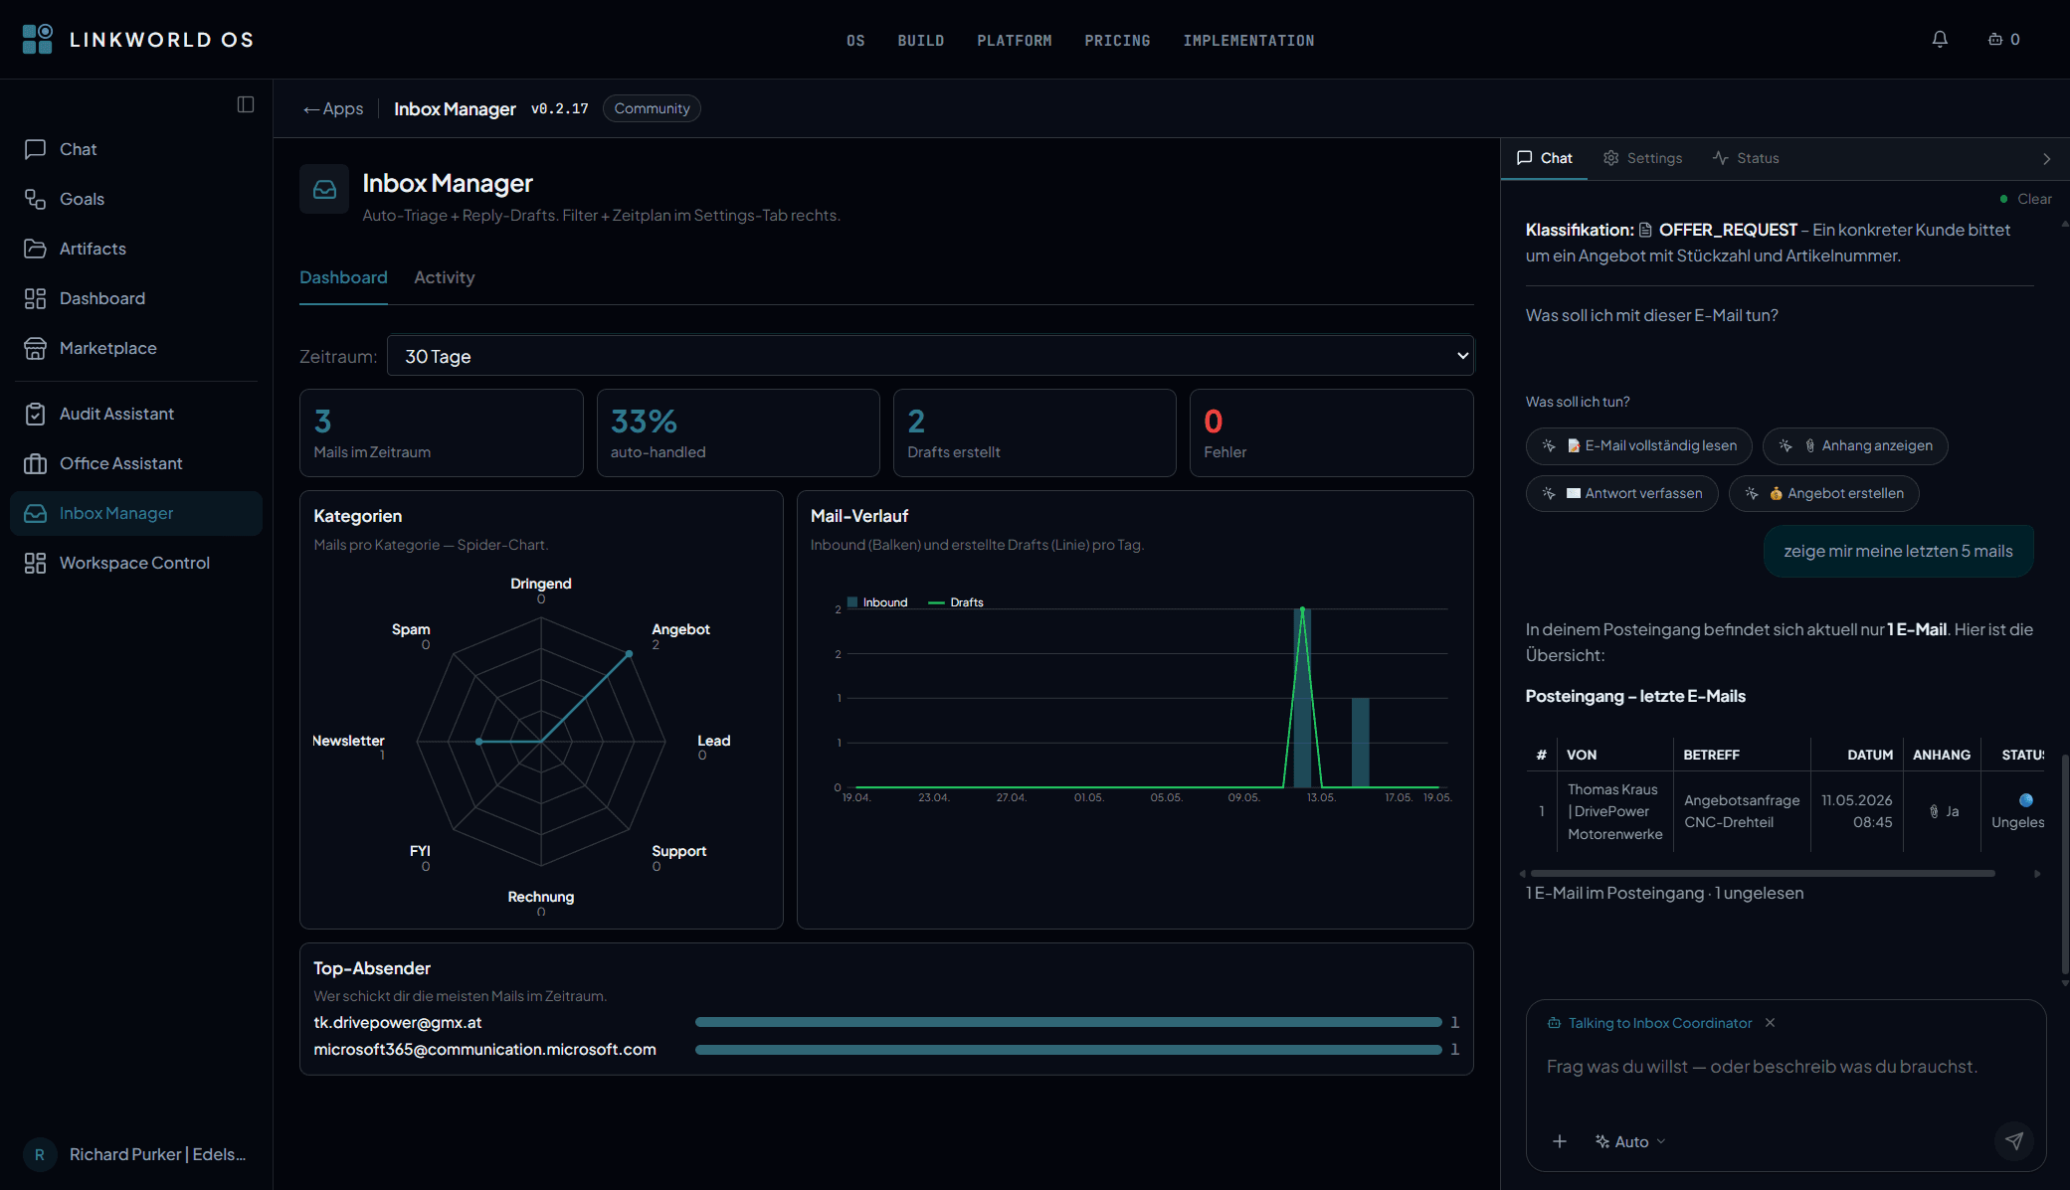Collapse right panel with chevron arrow

2046,159
